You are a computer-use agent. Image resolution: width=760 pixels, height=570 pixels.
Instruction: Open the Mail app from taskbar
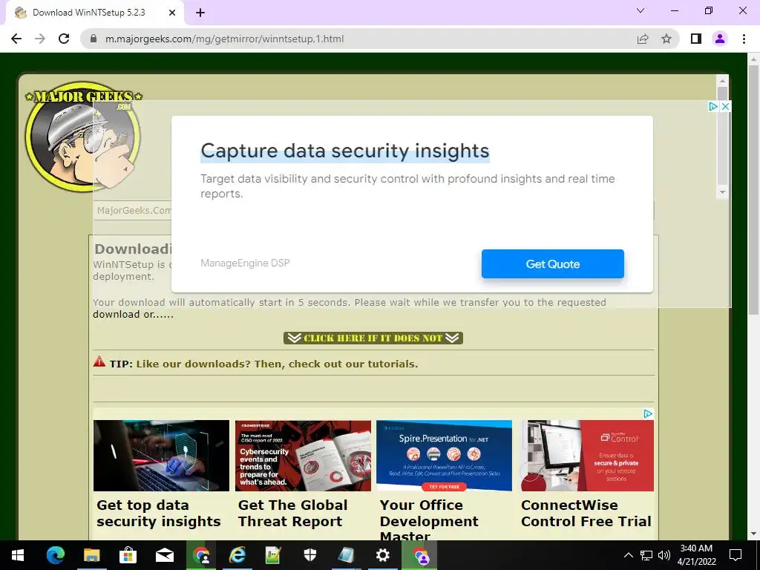click(164, 555)
